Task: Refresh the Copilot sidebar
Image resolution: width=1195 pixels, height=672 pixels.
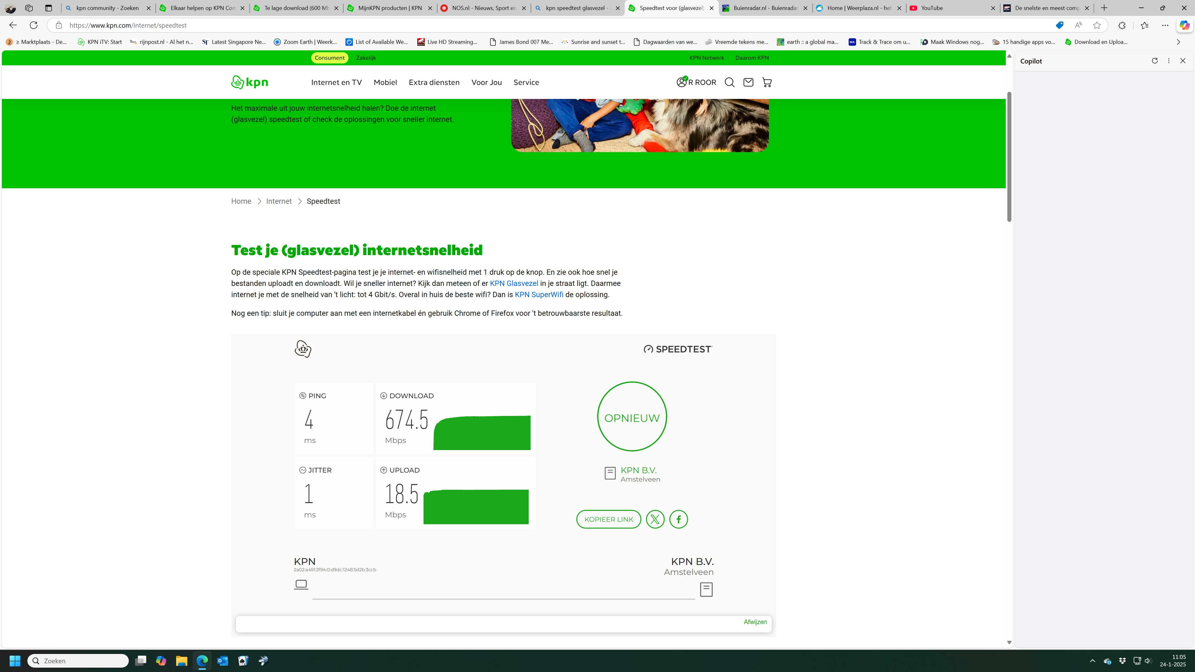Action: [1155, 61]
